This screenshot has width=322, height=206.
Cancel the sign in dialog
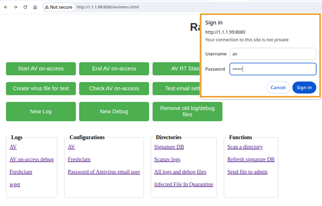[278, 88]
